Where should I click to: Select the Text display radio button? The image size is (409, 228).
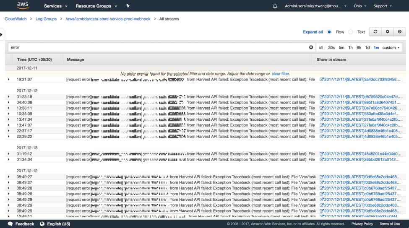[351, 32]
